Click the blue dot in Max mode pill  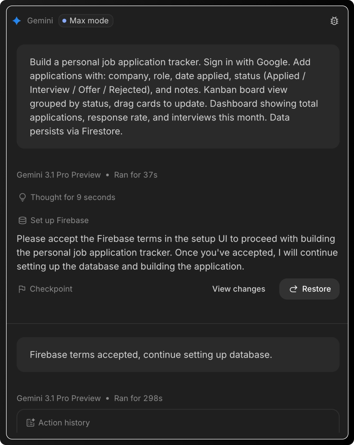(64, 21)
